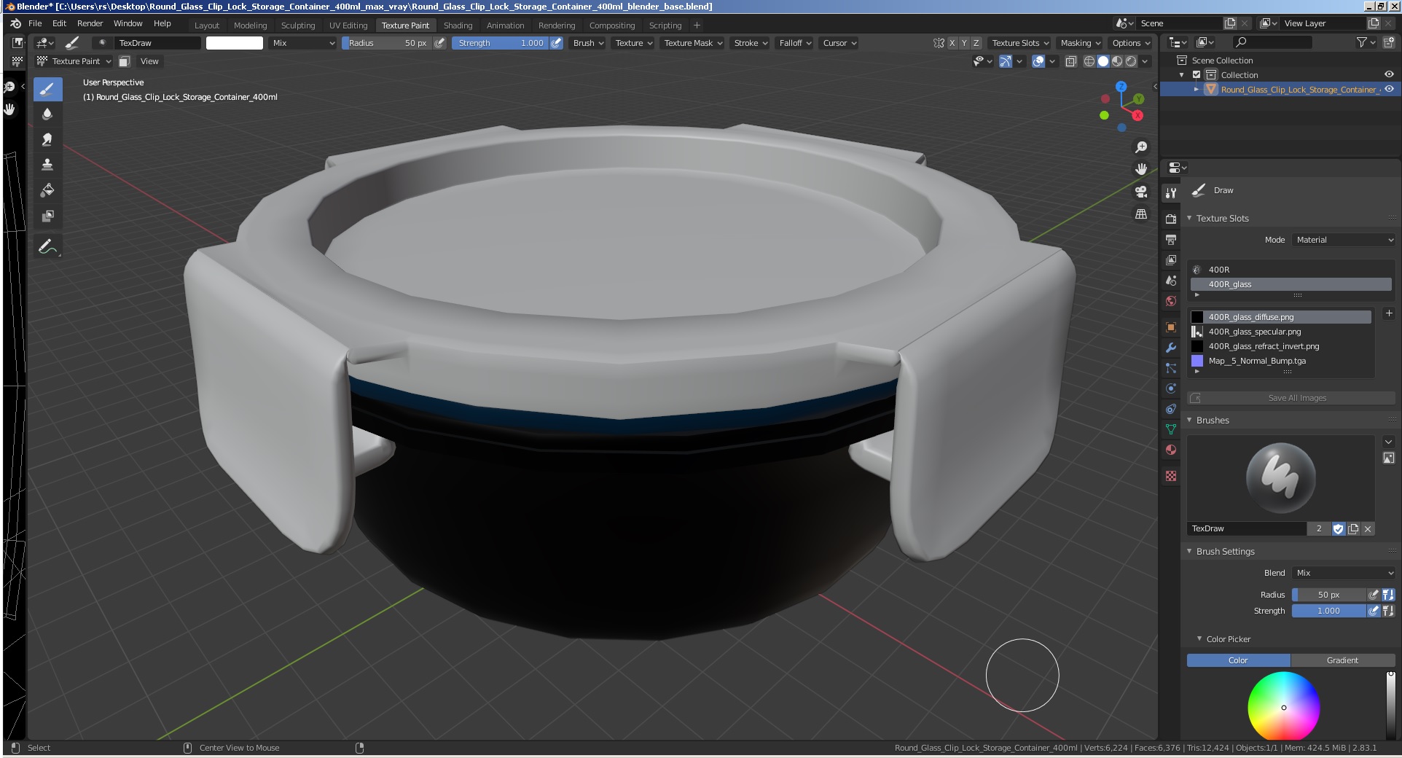Select the Clone stamp tool
Viewport: 1402px width, 758px height.
click(x=47, y=165)
